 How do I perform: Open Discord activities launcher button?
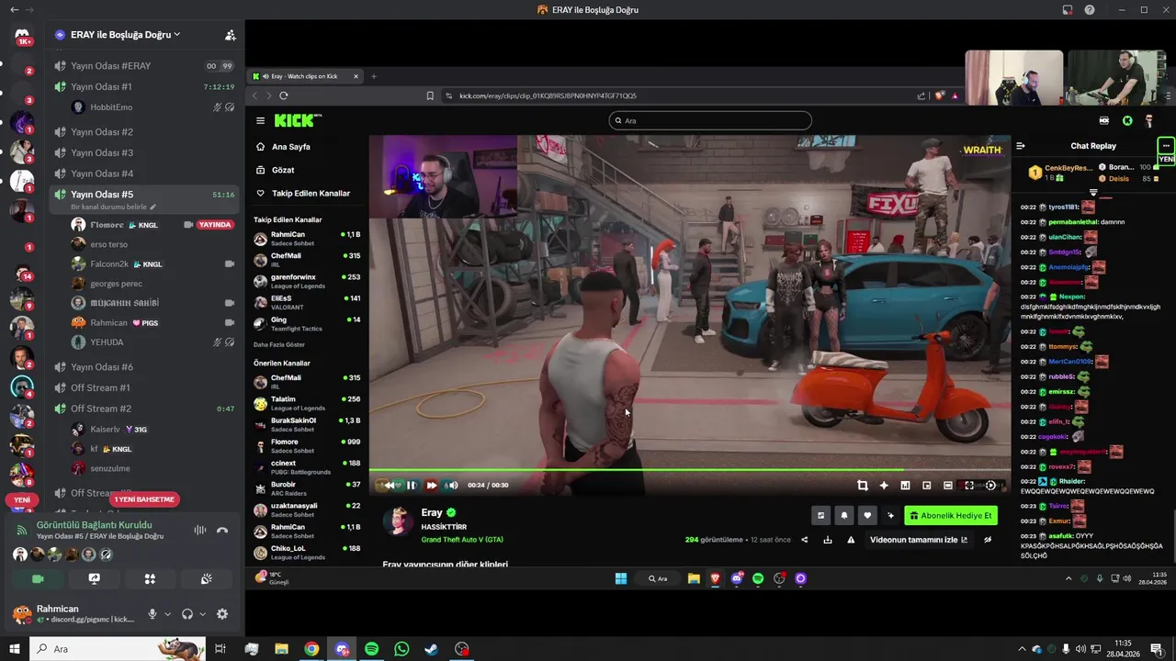pyautogui.click(x=150, y=579)
